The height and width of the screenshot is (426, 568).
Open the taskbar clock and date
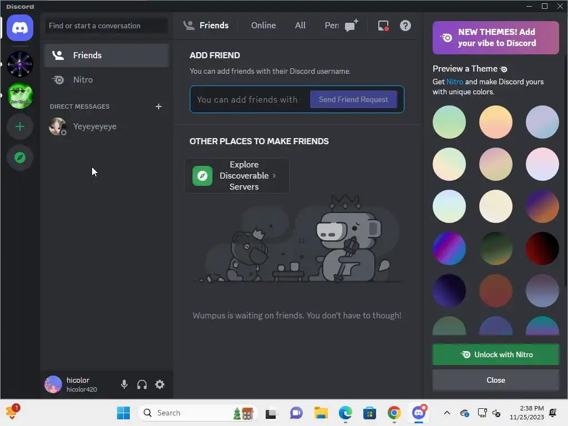(x=527, y=413)
